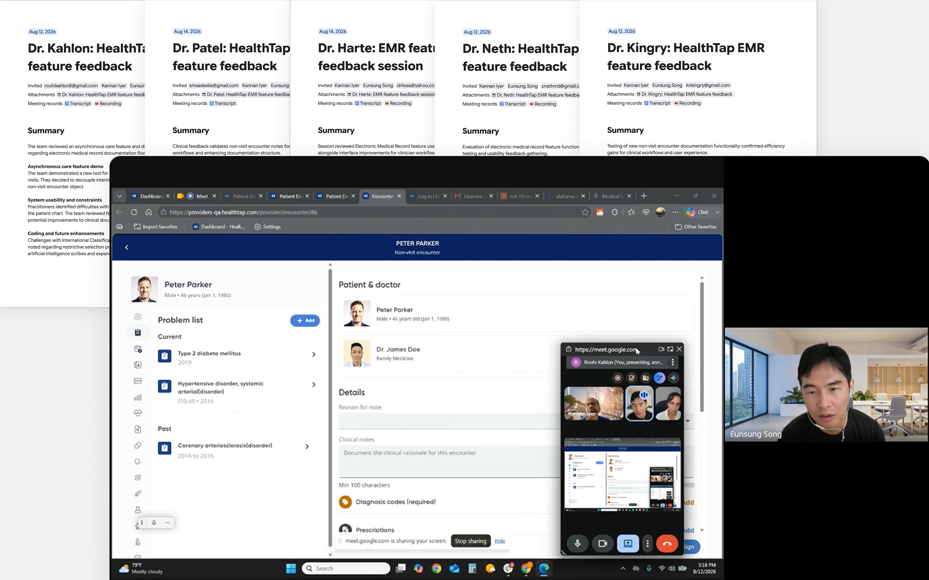Open the contacts book sidebar icon
Image resolution: width=929 pixels, height=580 pixels.
138,365
